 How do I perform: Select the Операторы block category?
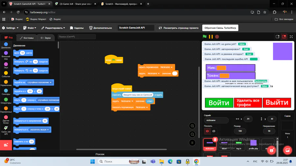click(x=6, y=101)
